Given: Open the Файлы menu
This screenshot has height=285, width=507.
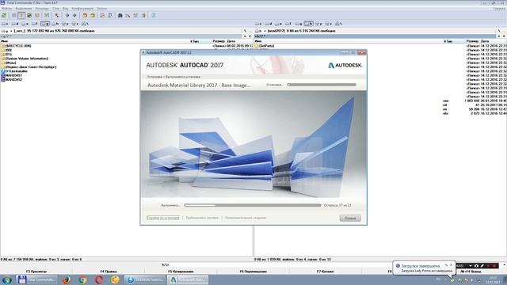Looking at the screenshot, I should coord(6,9).
